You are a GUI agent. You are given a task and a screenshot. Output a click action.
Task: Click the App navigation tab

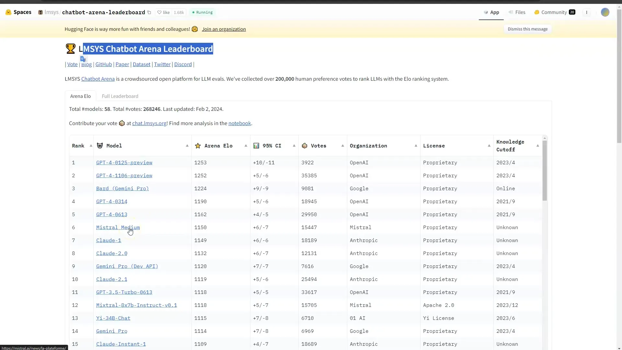[x=491, y=12]
